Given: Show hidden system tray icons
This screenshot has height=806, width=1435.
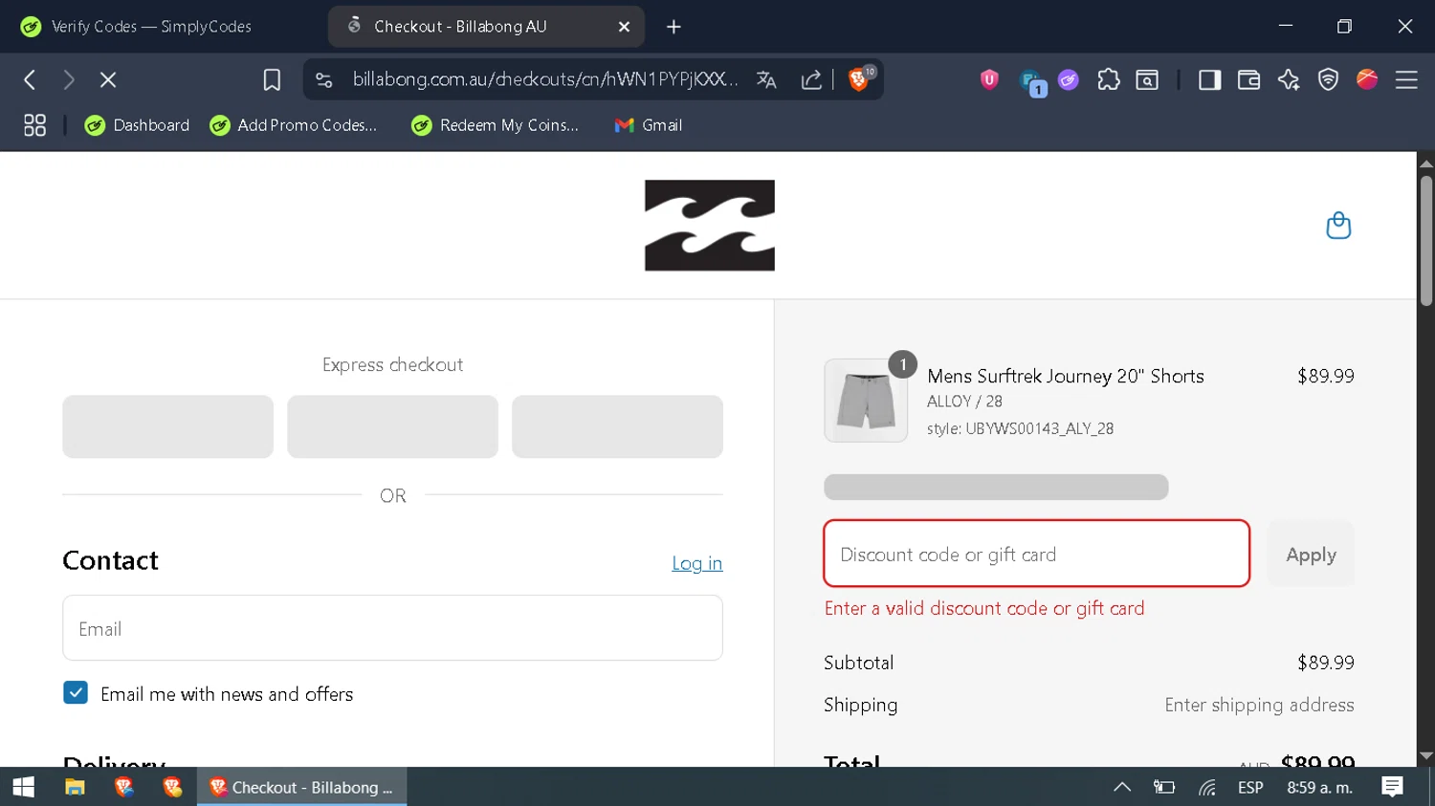Looking at the screenshot, I should tap(1122, 787).
